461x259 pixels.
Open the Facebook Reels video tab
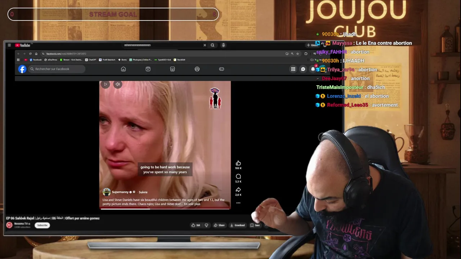[x=148, y=69]
